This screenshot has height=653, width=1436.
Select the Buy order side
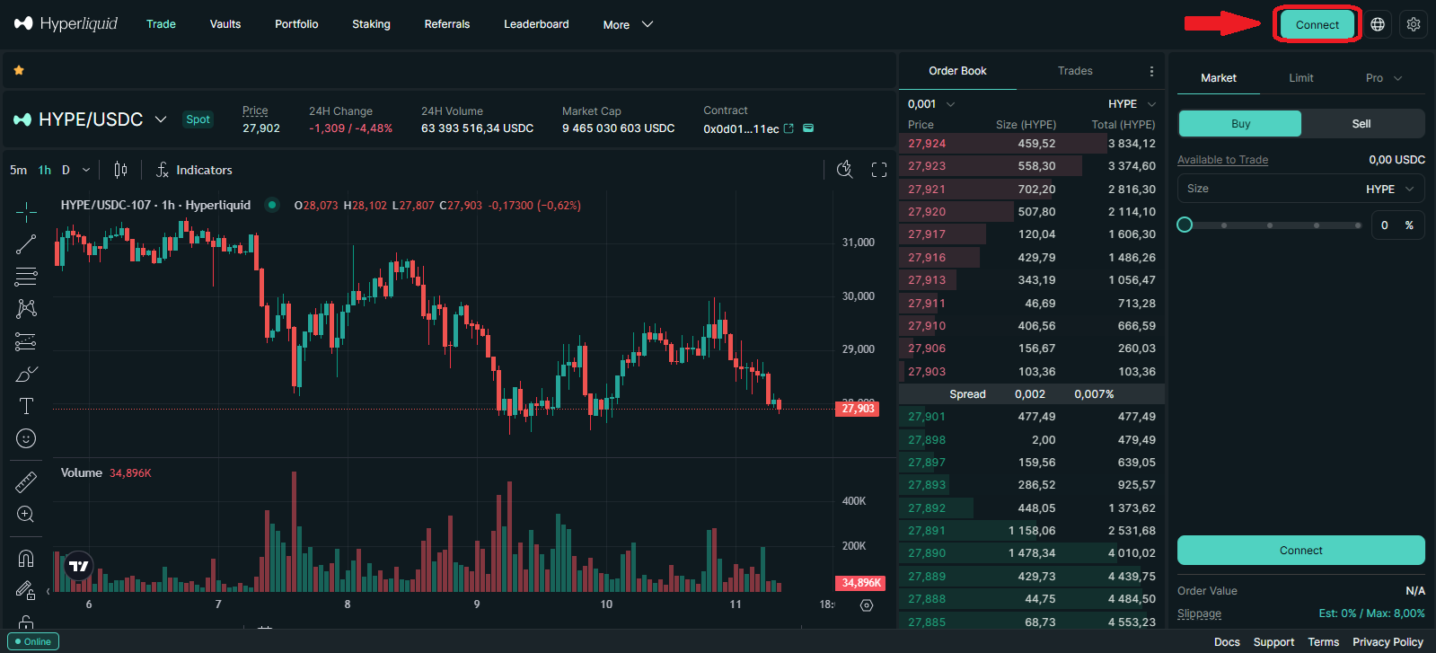pos(1240,124)
